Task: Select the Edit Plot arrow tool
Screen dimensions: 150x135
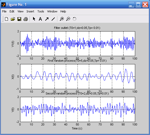Action: pos(34,19)
